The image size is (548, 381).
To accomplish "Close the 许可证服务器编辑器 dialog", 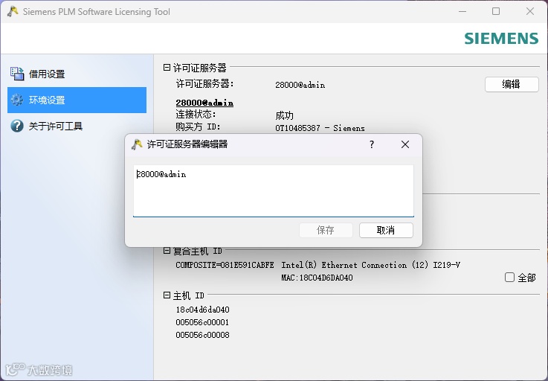I will click(405, 144).
